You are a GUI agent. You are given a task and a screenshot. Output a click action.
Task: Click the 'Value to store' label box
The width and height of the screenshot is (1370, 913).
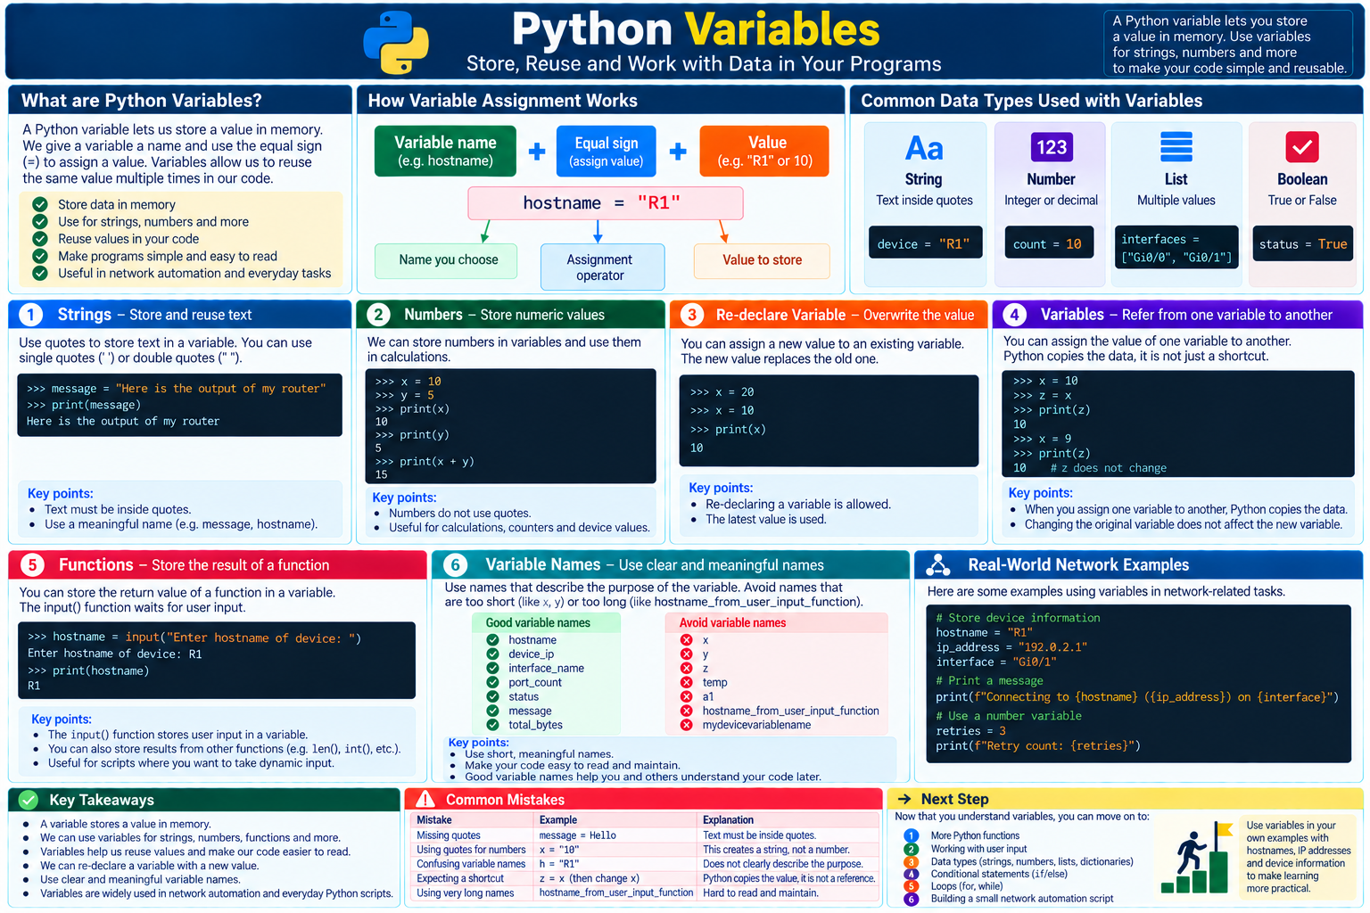762,260
